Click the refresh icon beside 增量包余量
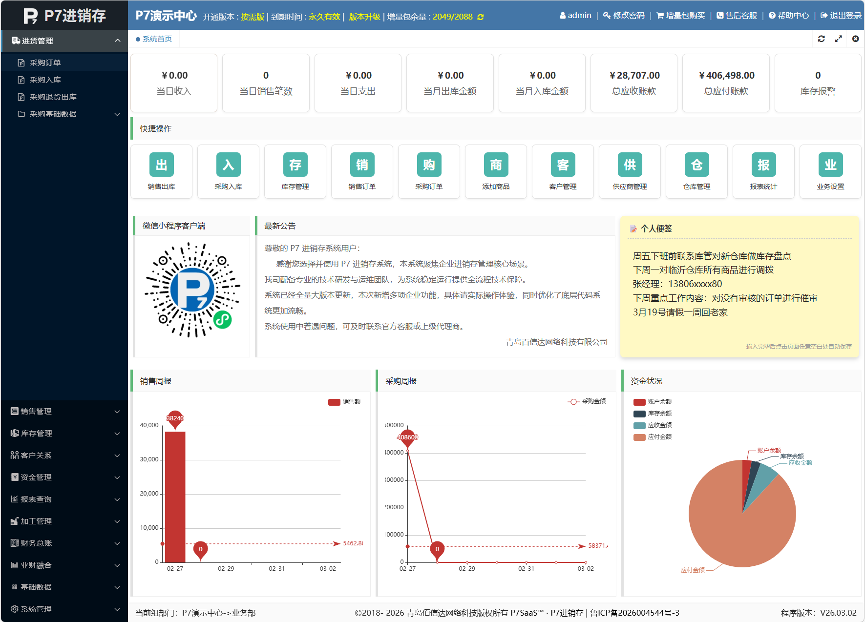The height and width of the screenshot is (622, 865). pyautogui.click(x=481, y=17)
